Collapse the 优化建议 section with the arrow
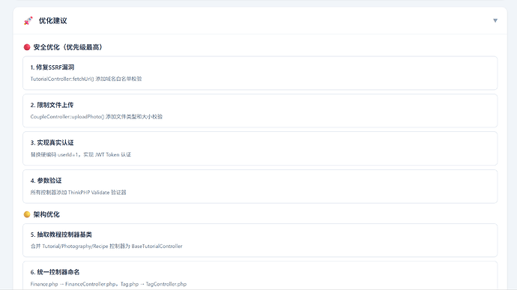Screen dimensions: 517x290 coord(495,20)
